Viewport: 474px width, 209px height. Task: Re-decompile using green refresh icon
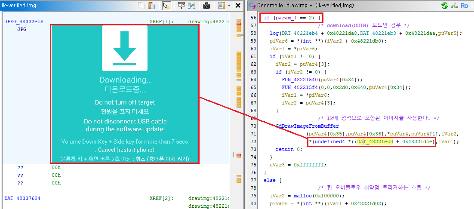444,6
